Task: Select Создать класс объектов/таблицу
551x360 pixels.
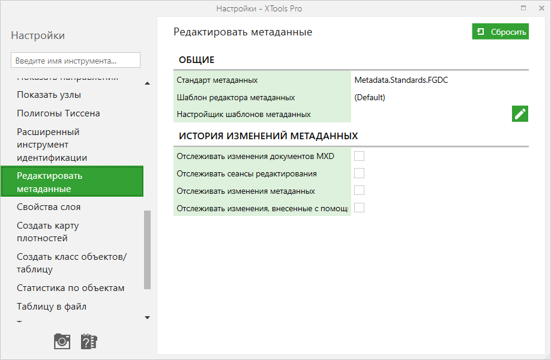Action: pos(72,263)
